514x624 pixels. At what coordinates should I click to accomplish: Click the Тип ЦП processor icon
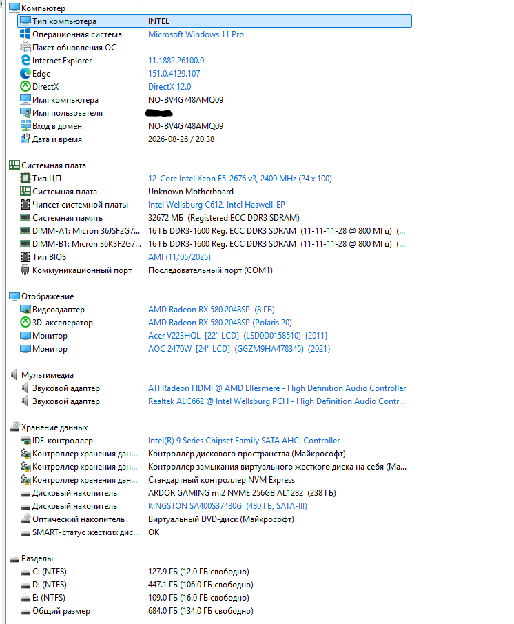[25, 179]
